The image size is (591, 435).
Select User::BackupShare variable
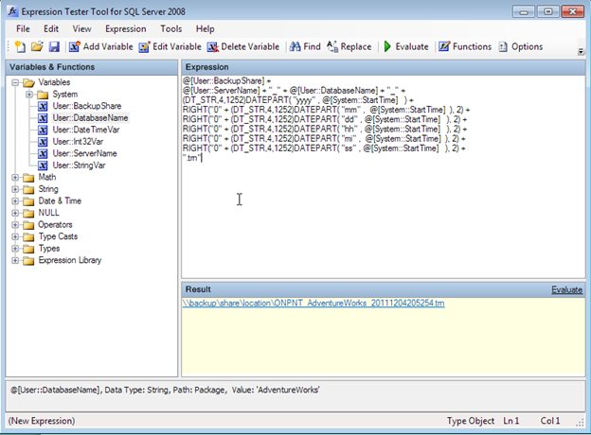click(x=87, y=106)
